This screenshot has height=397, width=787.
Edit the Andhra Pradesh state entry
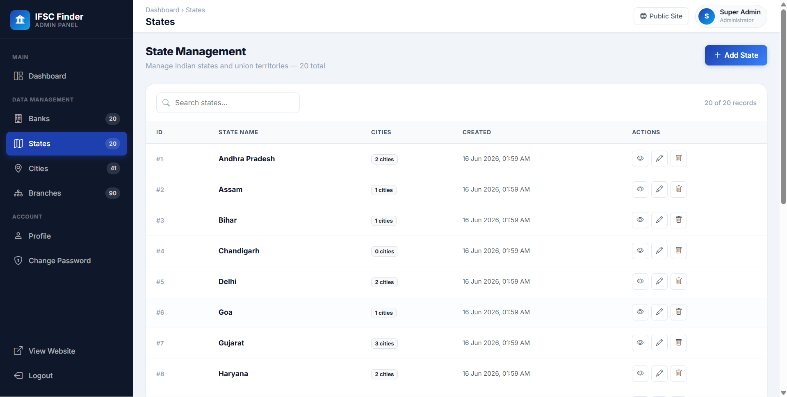coord(659,158)
